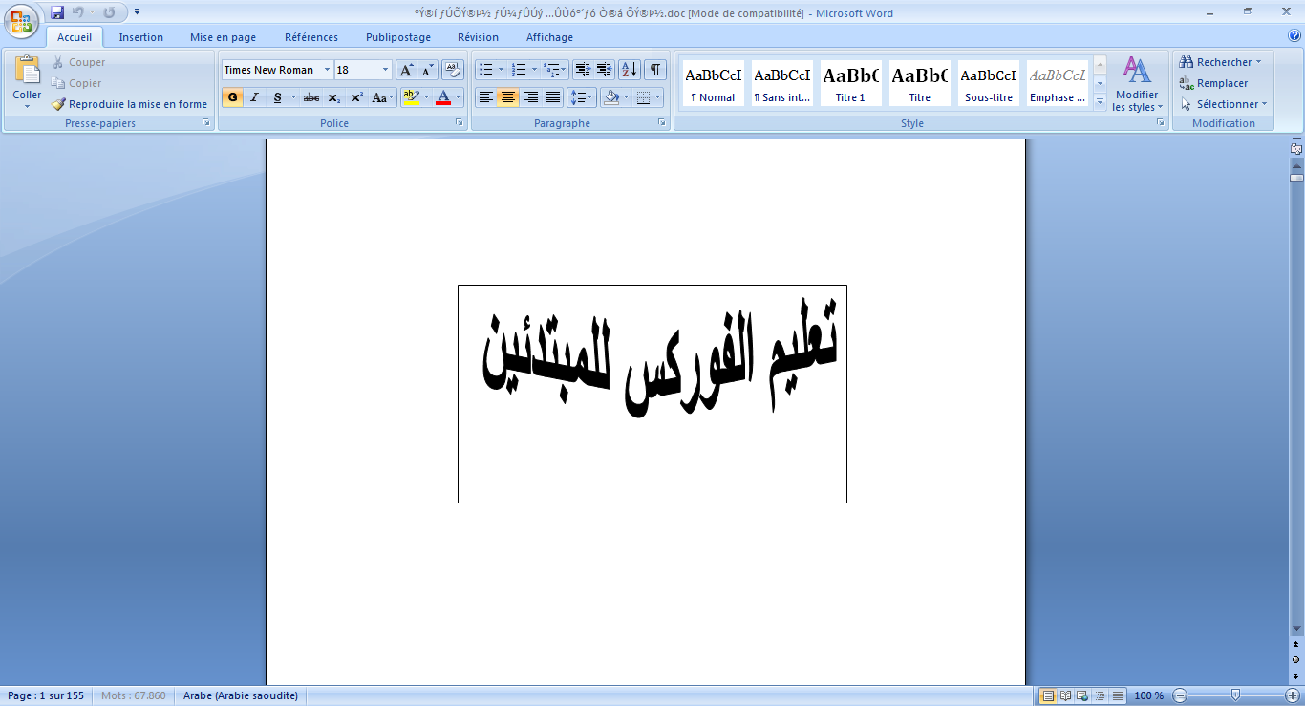Undo the last action
Image resolution: width=1305 pixels, height=706 pixels.
coord(78,12)
